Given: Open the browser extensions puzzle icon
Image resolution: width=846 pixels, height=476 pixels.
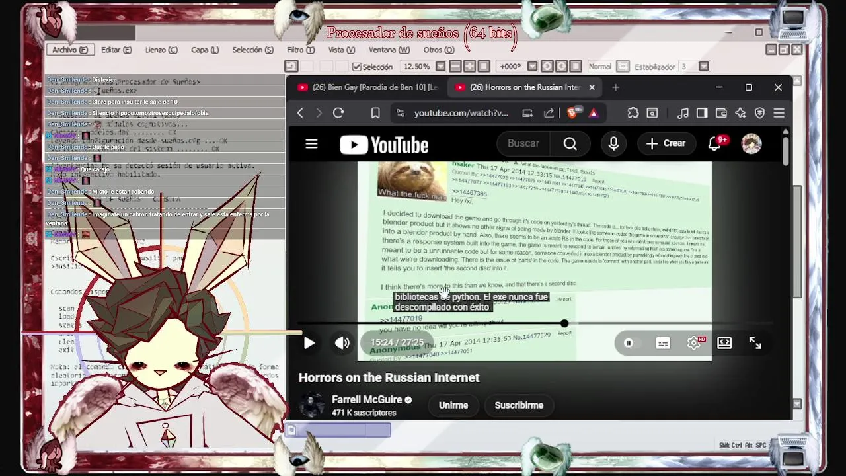Looking at the screenshot, I should point(633,113).
